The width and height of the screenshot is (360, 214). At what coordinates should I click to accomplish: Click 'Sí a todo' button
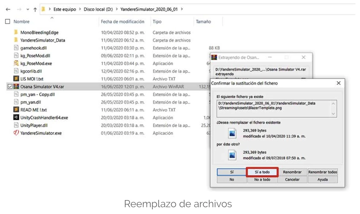coord(262,172)
